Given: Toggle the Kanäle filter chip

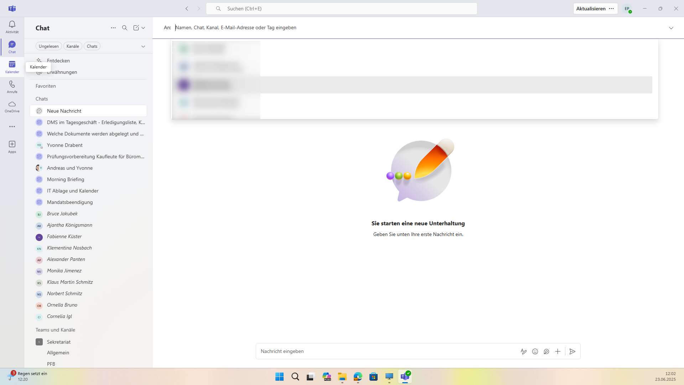Looking at the screenshot, I should (73, 46).
